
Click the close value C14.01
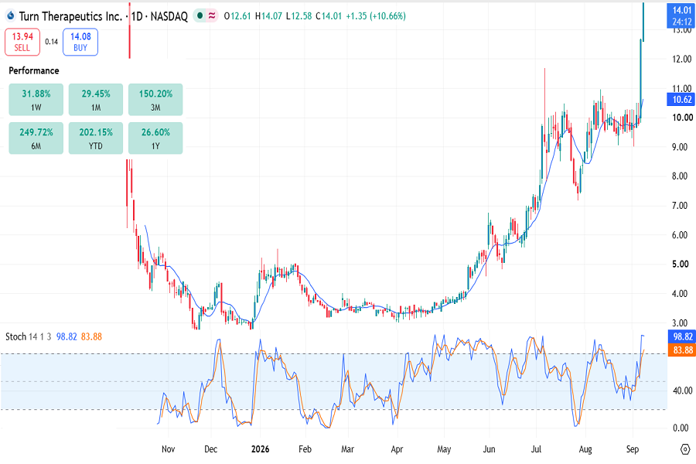click(329, 16)
